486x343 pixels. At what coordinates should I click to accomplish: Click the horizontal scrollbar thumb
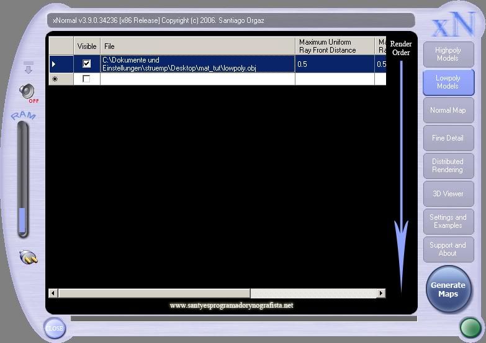(x=154, y=293)
